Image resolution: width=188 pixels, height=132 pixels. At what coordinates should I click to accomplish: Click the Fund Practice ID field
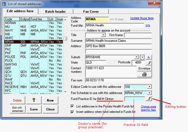pyautogui.click(x=135, y=99)
